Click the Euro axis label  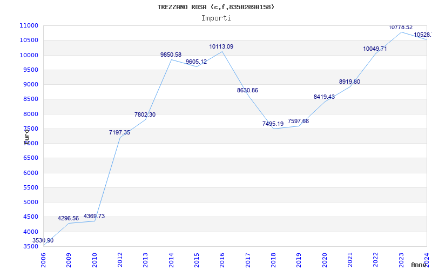26,137
